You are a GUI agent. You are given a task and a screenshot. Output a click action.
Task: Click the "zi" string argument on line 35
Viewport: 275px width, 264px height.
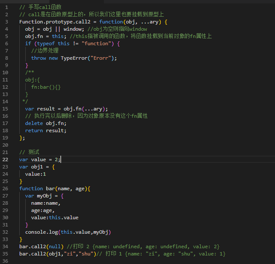tap(70, 254)
